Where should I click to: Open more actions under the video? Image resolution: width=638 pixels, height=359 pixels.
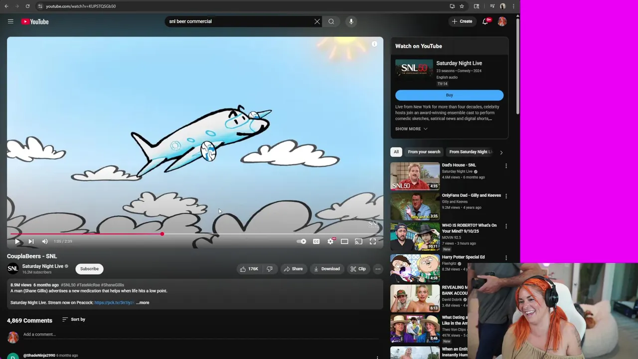tap(378, 269)
